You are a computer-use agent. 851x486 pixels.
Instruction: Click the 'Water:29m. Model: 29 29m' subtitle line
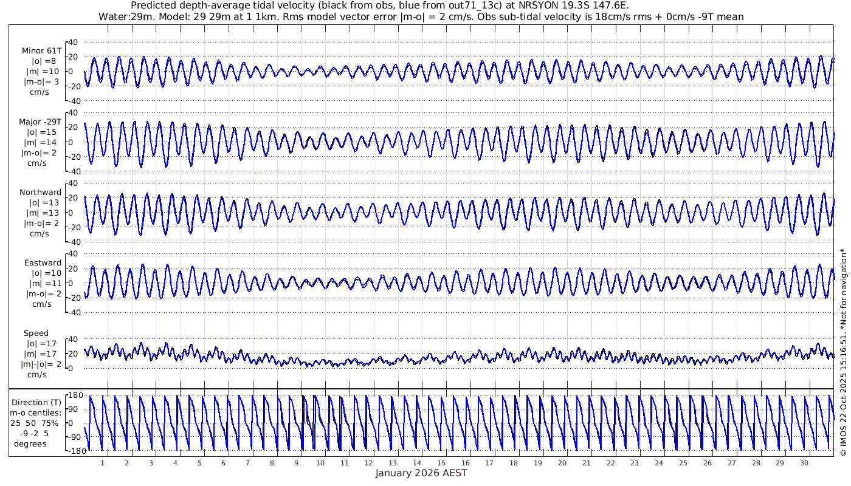[421, 16]
